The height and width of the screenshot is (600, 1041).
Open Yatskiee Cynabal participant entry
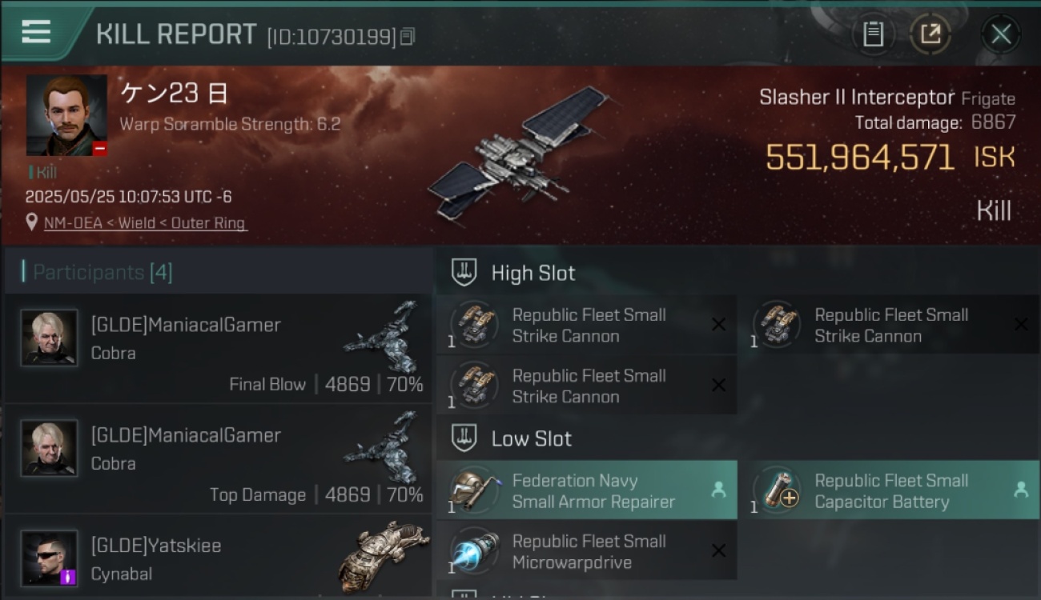219,558
